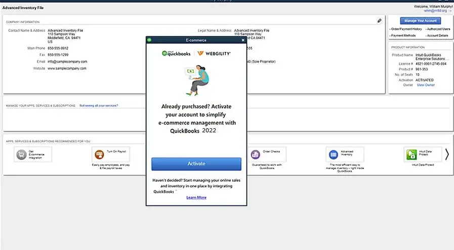The image size is (454, 250).
Task: Open the Payment Methods link
Action: 403,35
